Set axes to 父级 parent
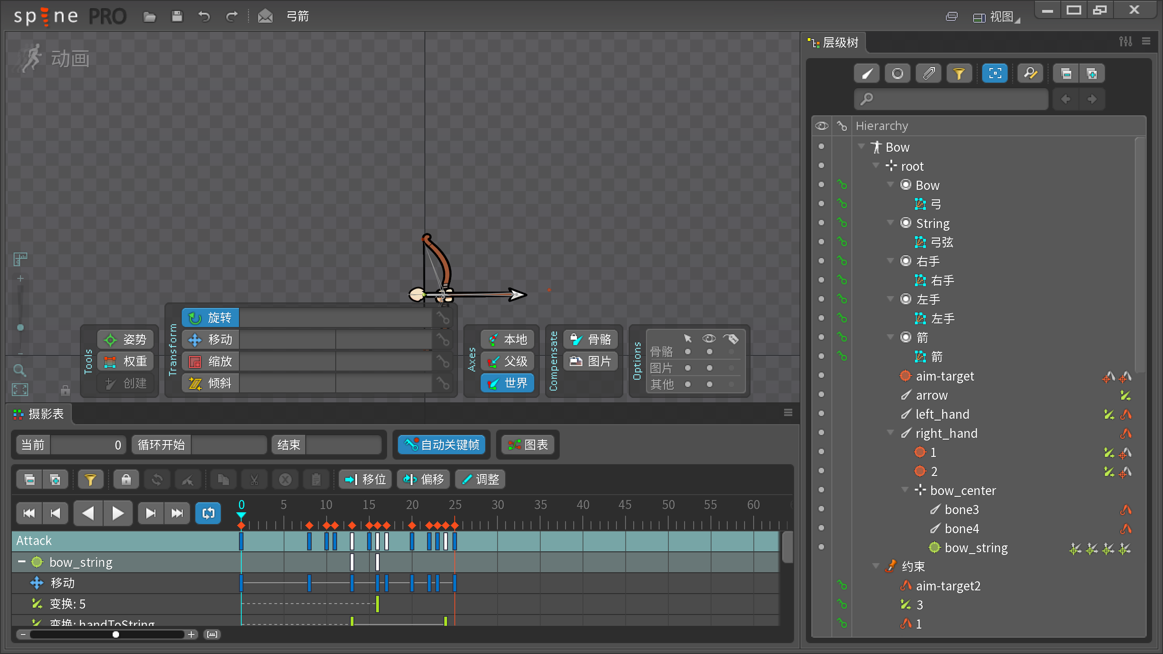The width and height of the screenshot is (1163, 654). point(507,362)
